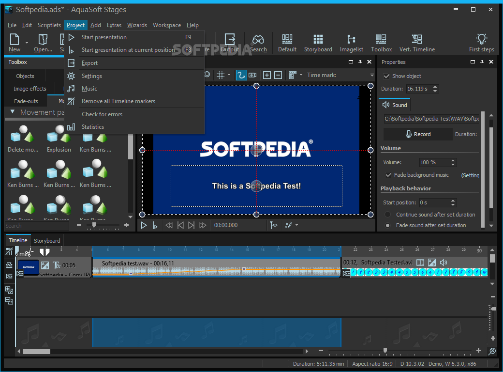
Task: Click play from current position below preview
Action: click(x=155, y=225)
